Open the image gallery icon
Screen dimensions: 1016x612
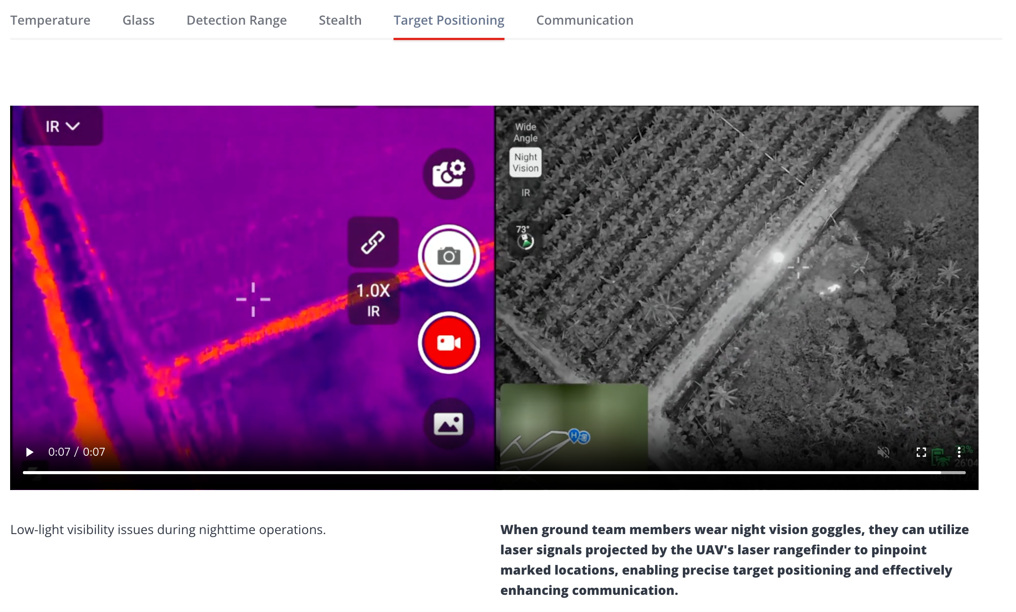click(x=449, y=424)
